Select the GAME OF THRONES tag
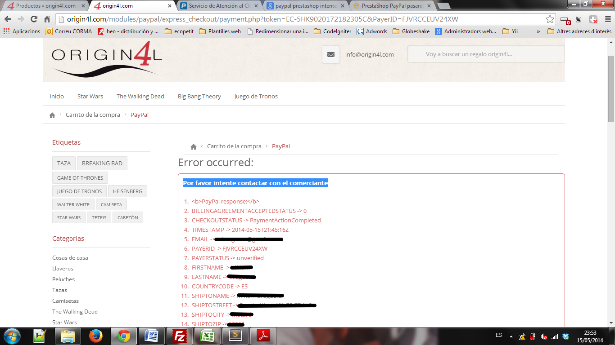615x345 pixels. [80, 178]
